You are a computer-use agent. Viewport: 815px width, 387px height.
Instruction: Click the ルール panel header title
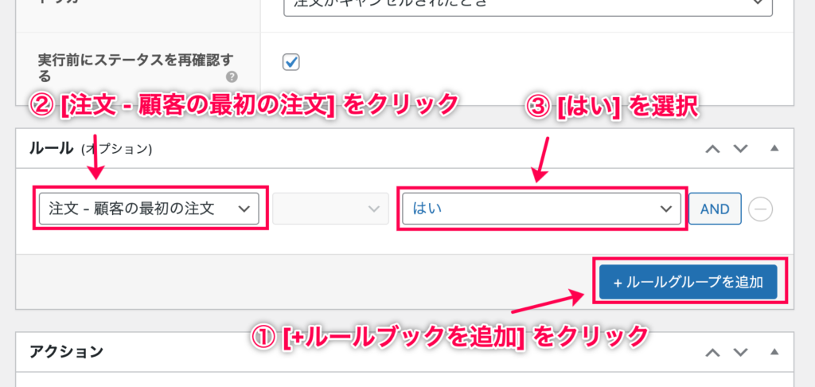[x=52, y=148]
